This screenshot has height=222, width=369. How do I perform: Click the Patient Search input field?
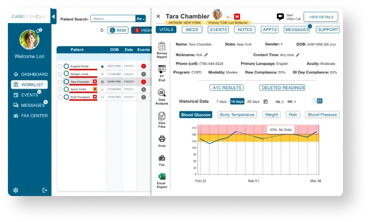(113, 19)
